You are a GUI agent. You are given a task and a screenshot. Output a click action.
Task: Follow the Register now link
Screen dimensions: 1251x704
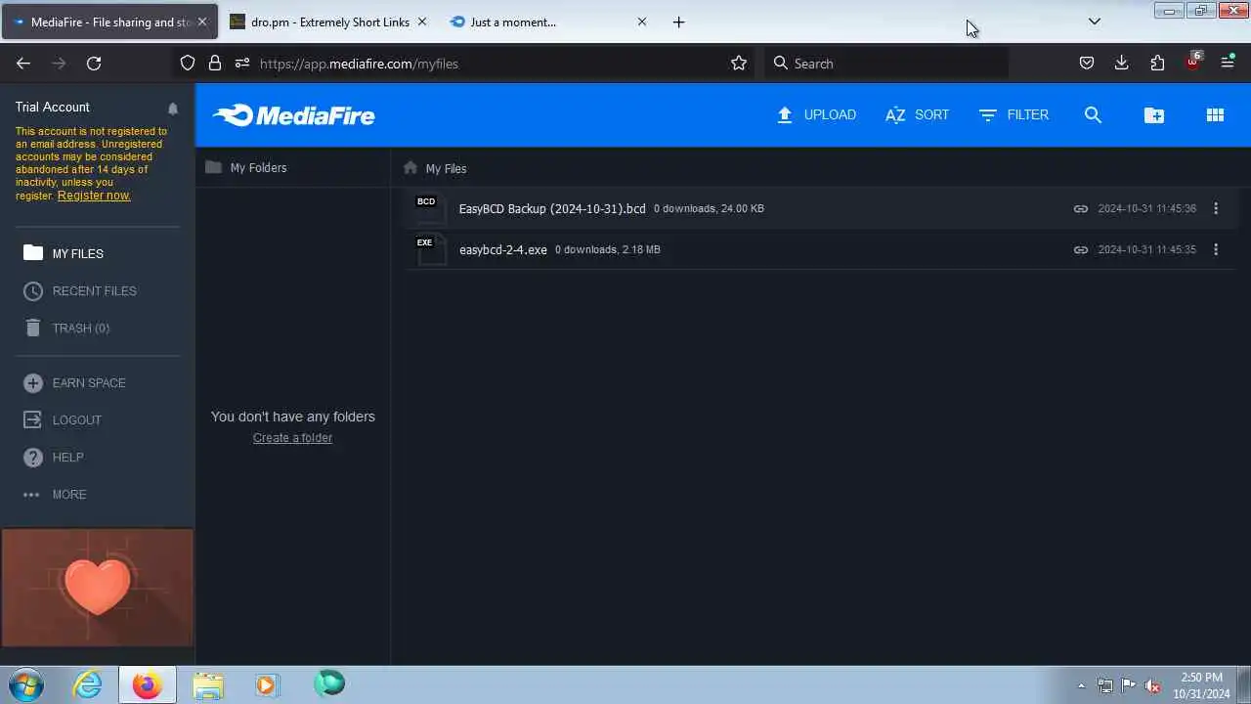click(94, 196)
